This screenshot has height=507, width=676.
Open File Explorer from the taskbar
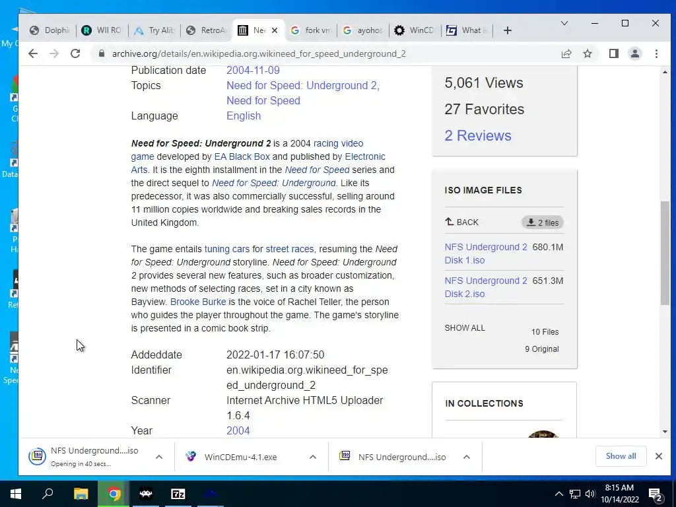tap(81, 494)
